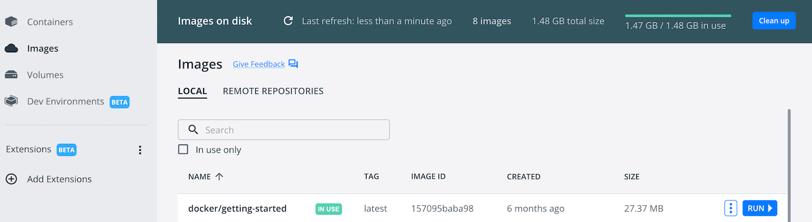
Task: Select the Local tab
Action: 193,91
